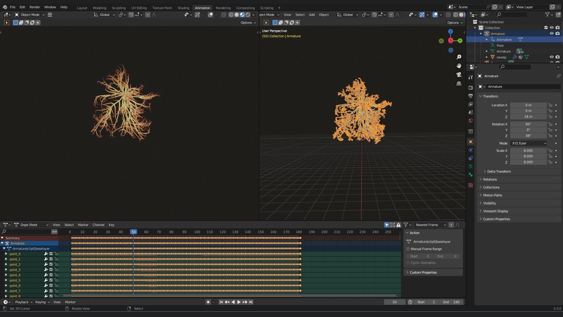Toggle mute checkbox on point_1 channel
The image size is (563, 317).
(x=51, y=259)
